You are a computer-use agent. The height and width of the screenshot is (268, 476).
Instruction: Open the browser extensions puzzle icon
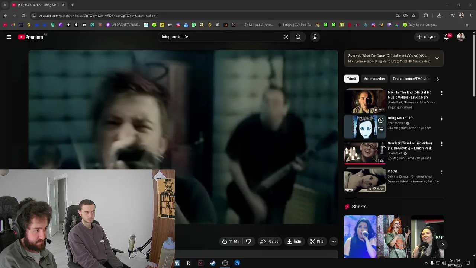tap(426, 16)
